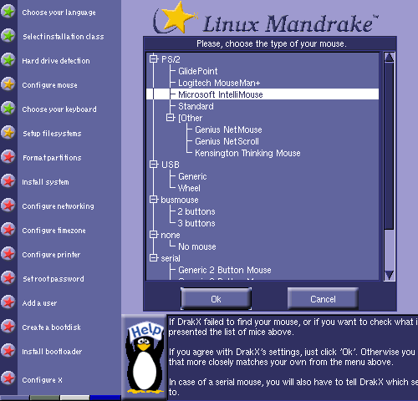Click the red star next to Format partitions
Screen dimensions: 418x401
(x=8, y=157)
